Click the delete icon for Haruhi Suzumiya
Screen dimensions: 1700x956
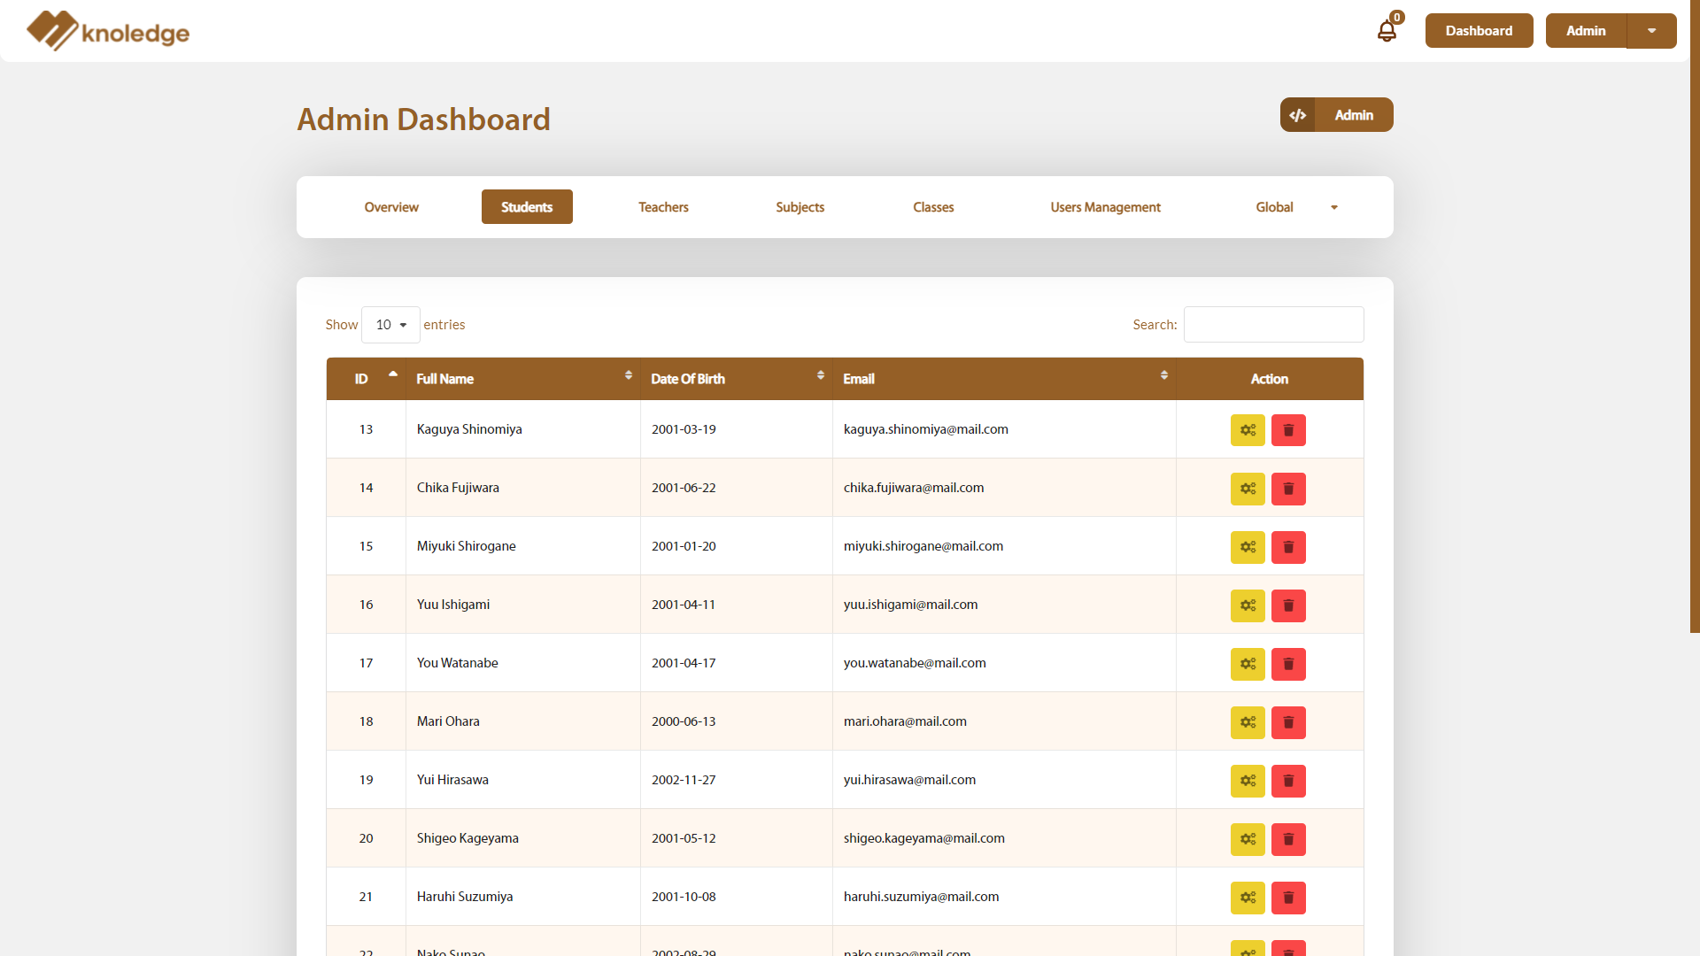point(1288,897)
